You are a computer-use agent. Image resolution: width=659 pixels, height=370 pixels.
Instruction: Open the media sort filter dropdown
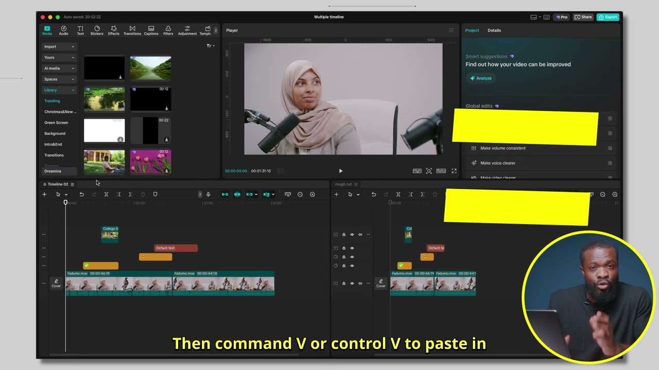click(x=210, y=46)
